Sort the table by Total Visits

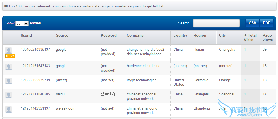tap(250, 37)
